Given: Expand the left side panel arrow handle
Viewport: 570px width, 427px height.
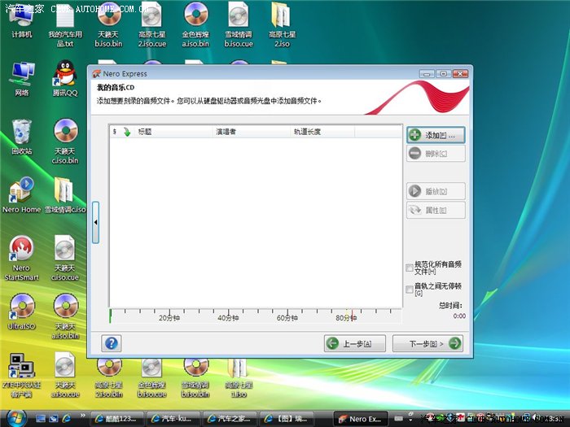Looking at the screenshot, I should (x=95, y=222).
